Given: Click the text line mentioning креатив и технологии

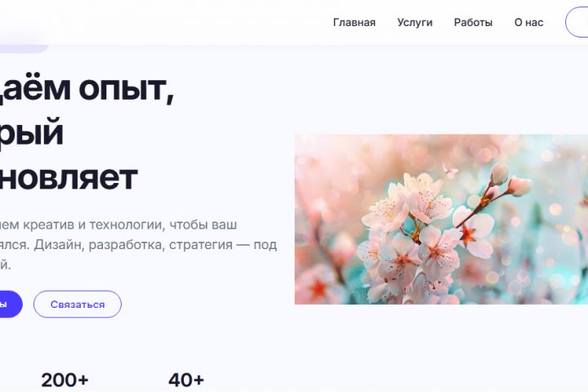Looking at the screenshot, I should tap(118, 225).
